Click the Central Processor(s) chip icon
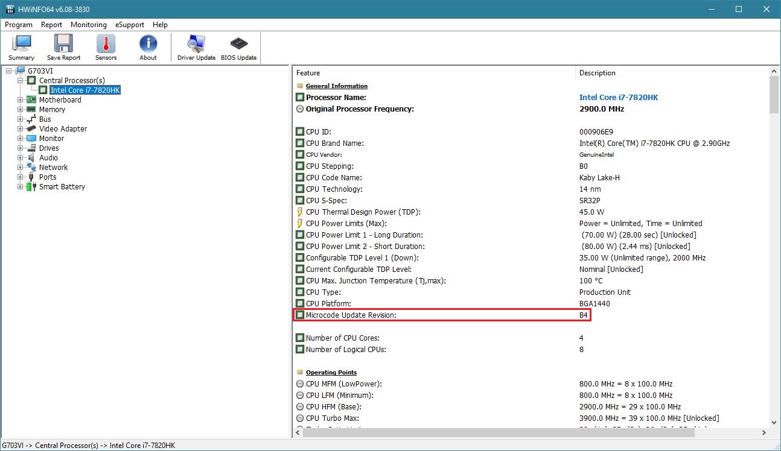This screenshot has width=781, height=451. [31, 80]
